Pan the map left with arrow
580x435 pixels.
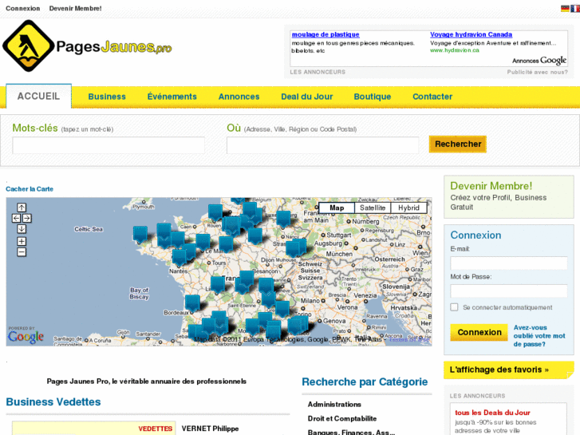pos(16,218)
